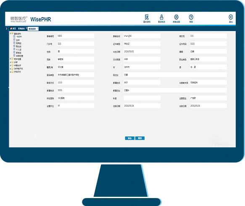Click the empty department input field

click(142, 98)
